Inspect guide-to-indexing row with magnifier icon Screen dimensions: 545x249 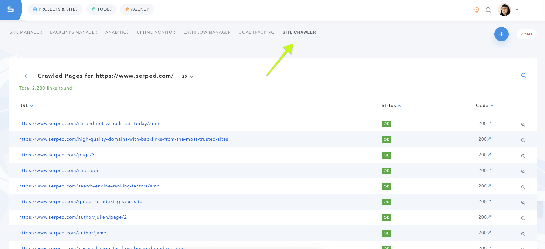tap(523, 203)
